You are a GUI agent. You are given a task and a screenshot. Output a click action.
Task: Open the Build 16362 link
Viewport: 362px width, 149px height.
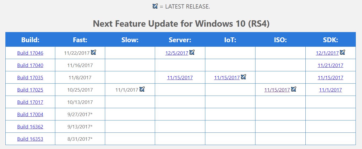30,127
